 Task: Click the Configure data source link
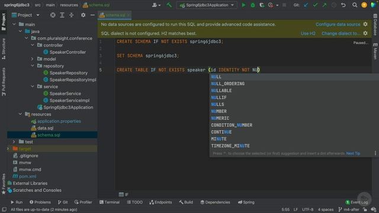click(338, 24)
